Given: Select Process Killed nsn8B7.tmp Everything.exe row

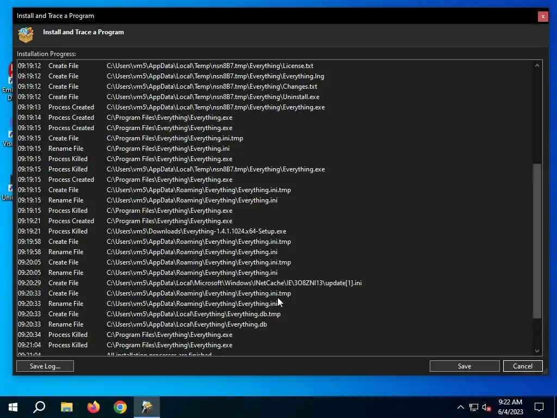Looking at the screenshot, I should pos(275,169).
